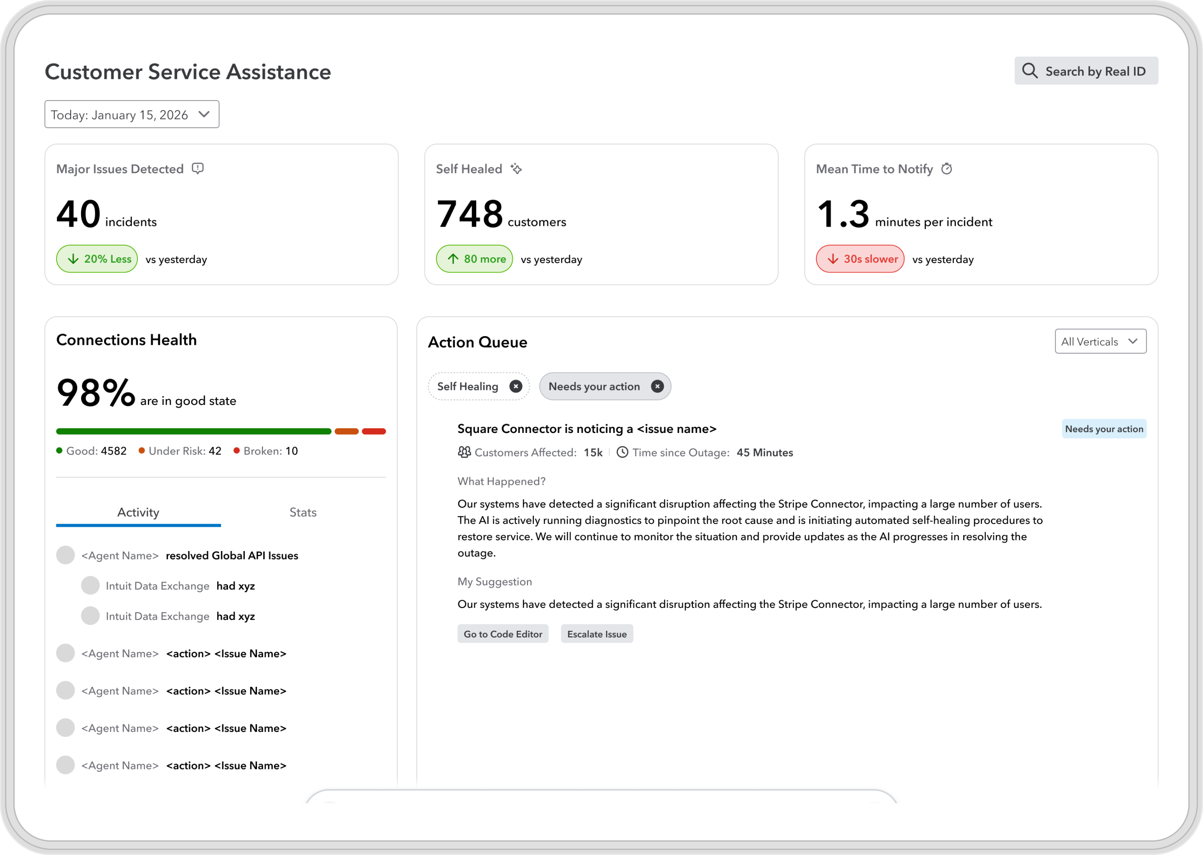
Task: Click the Needs your action status tag
Action: pos(1104,429)
